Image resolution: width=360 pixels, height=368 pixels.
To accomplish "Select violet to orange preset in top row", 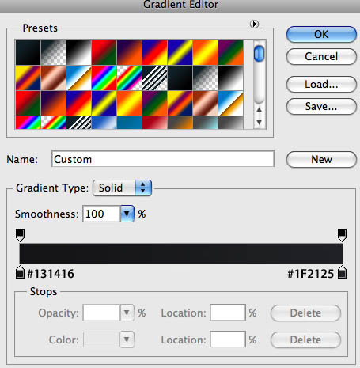I will coord(130,53).
